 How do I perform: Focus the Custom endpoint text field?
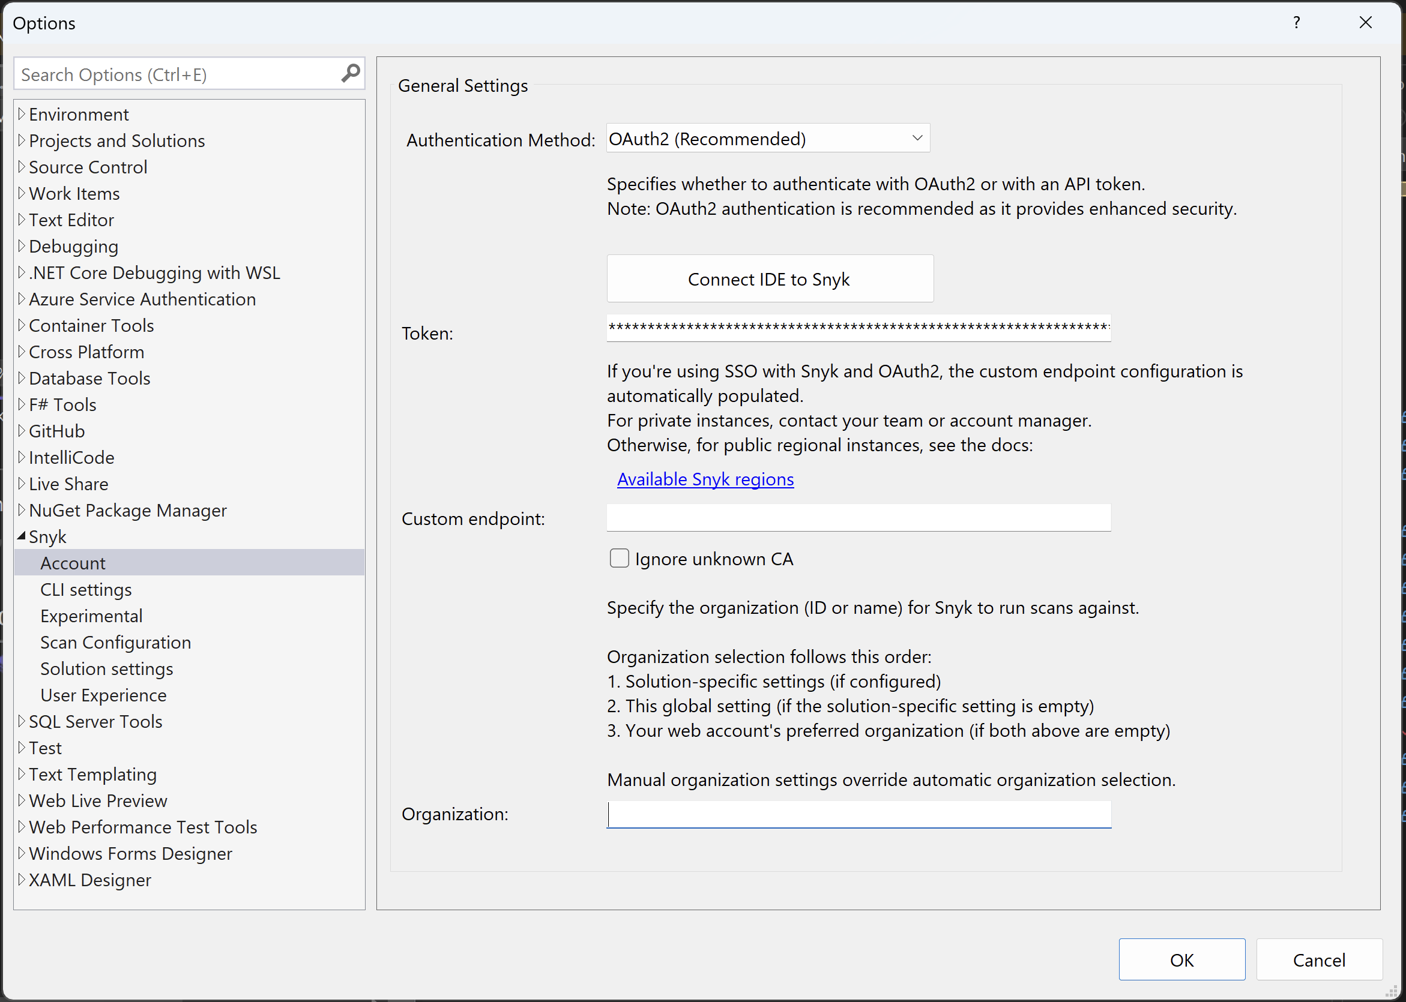(x=858, y=518)
